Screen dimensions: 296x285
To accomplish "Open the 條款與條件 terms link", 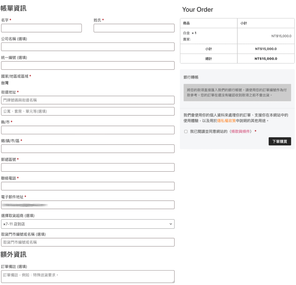I will [241, 131].
